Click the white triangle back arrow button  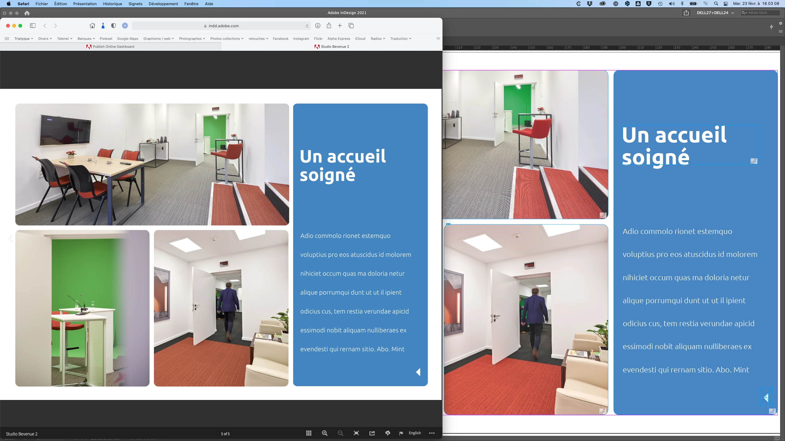[418, 372]
